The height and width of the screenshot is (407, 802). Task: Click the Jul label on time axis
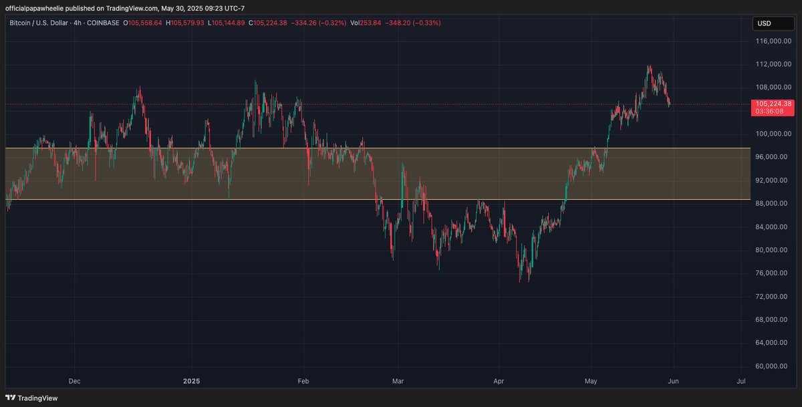pos(741,381)
